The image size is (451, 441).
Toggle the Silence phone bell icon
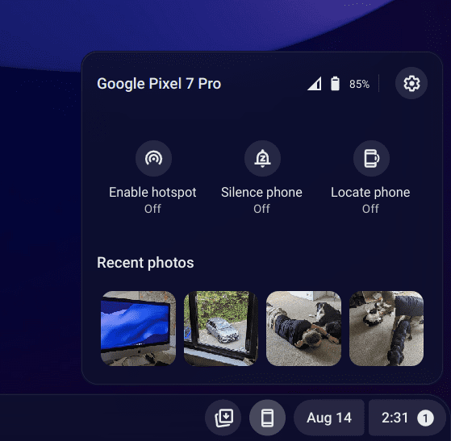point(262,158)
